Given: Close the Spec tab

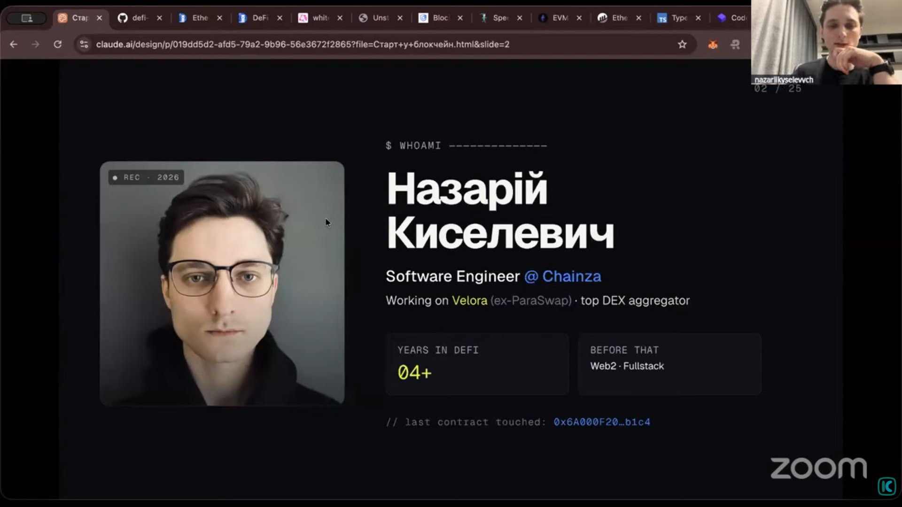Looking at the screenshot, I should (520, 18).
